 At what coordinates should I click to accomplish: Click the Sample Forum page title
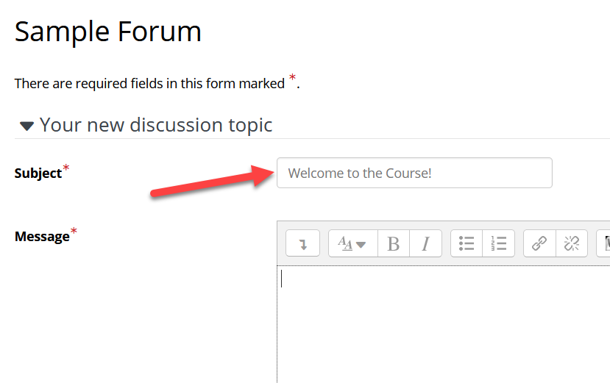pyautogui.click(x=108, y=32)
